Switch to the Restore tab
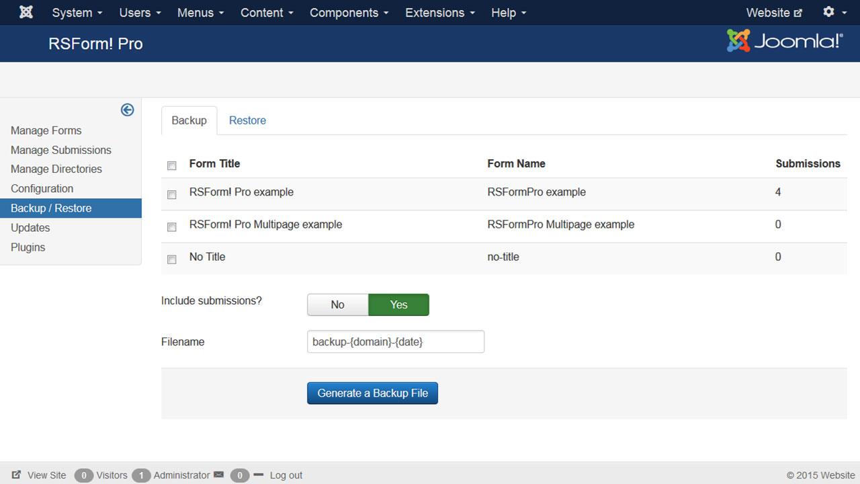 point(247,120)
